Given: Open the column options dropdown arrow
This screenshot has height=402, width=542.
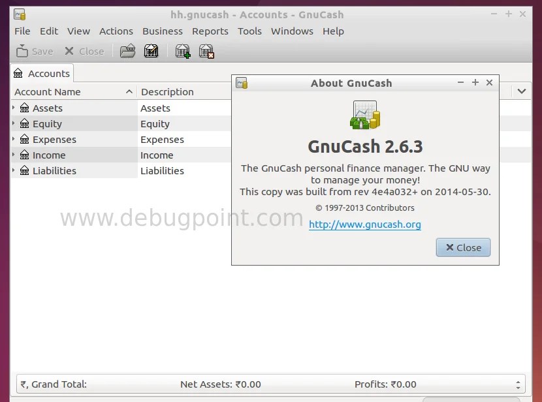Looking at the screenshot, I should [522, 91].
